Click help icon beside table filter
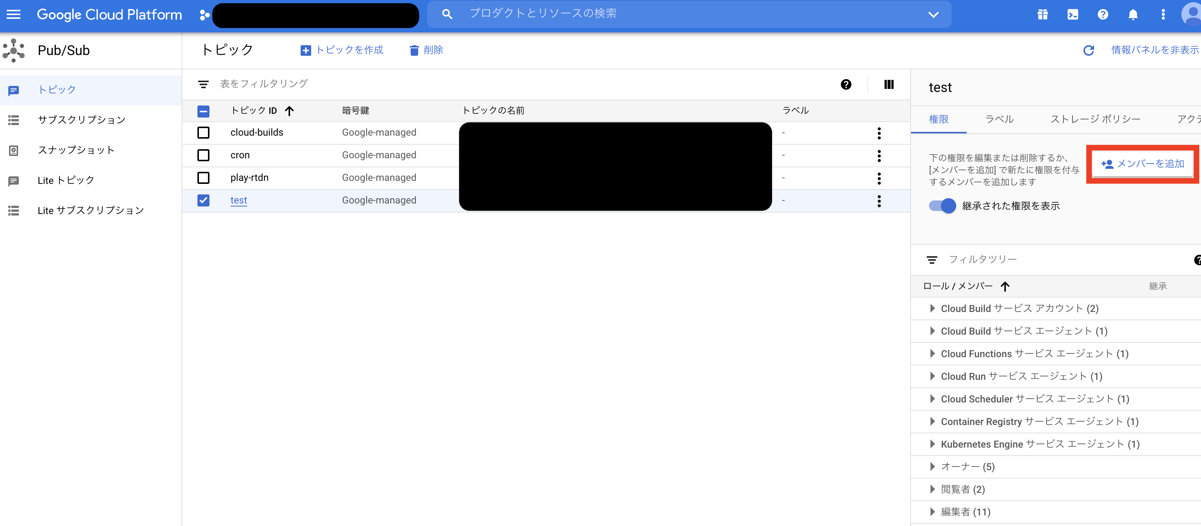 point(846,84)
